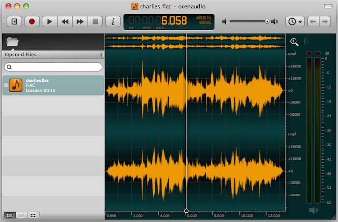Open the clock history dropdown

pos(295,22)
